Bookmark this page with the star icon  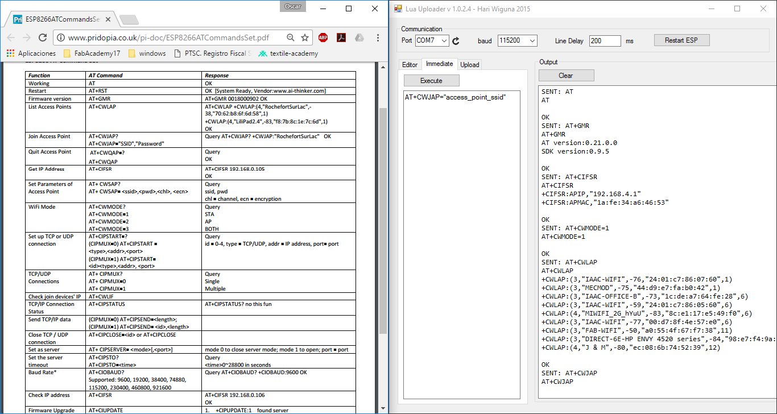coord(305,38)
